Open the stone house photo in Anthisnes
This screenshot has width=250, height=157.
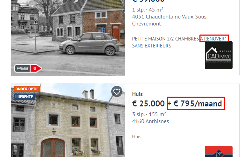pos(68,120)
